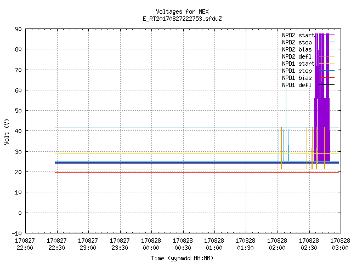Click the 'NPD1 stop' legend label
351x263 pixels.
tap(297, 71)
